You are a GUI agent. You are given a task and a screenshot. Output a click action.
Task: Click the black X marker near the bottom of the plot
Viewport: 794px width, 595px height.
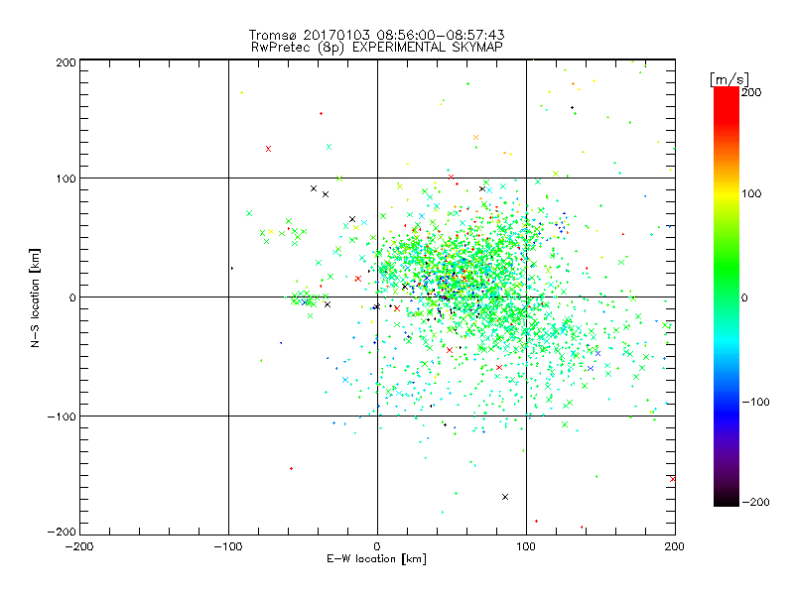[x=505, y=497]
